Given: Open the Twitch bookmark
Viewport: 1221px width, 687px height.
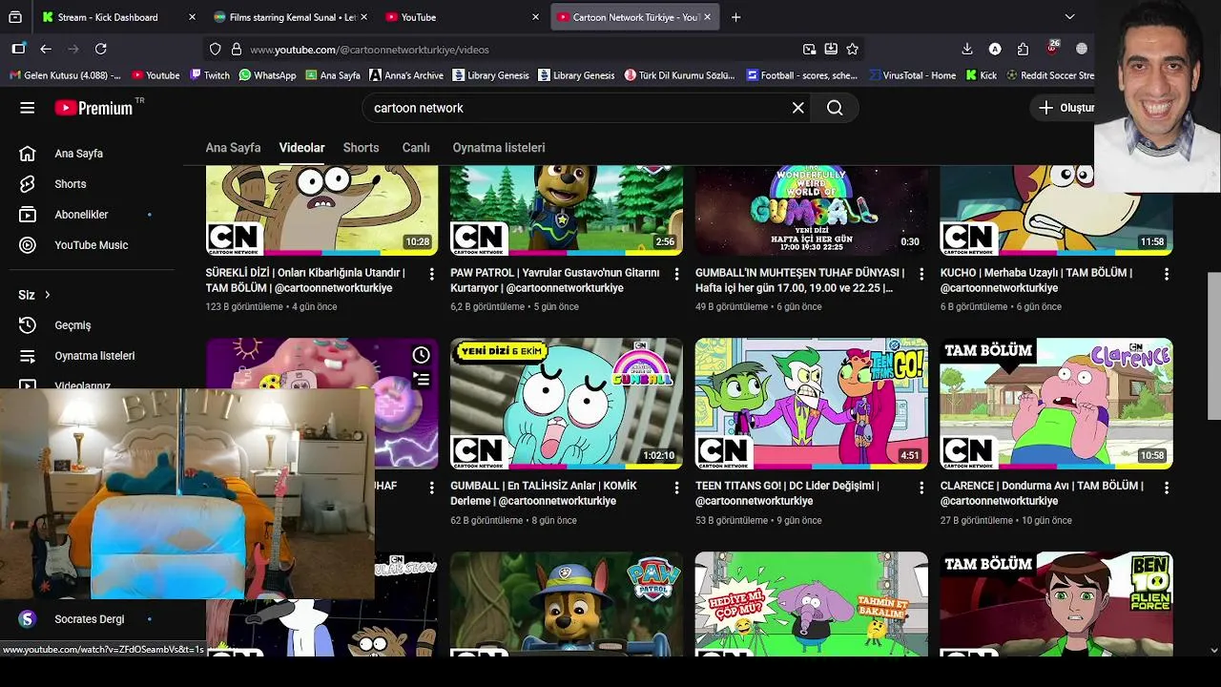Looking at the screenshot, I should 210,75.
